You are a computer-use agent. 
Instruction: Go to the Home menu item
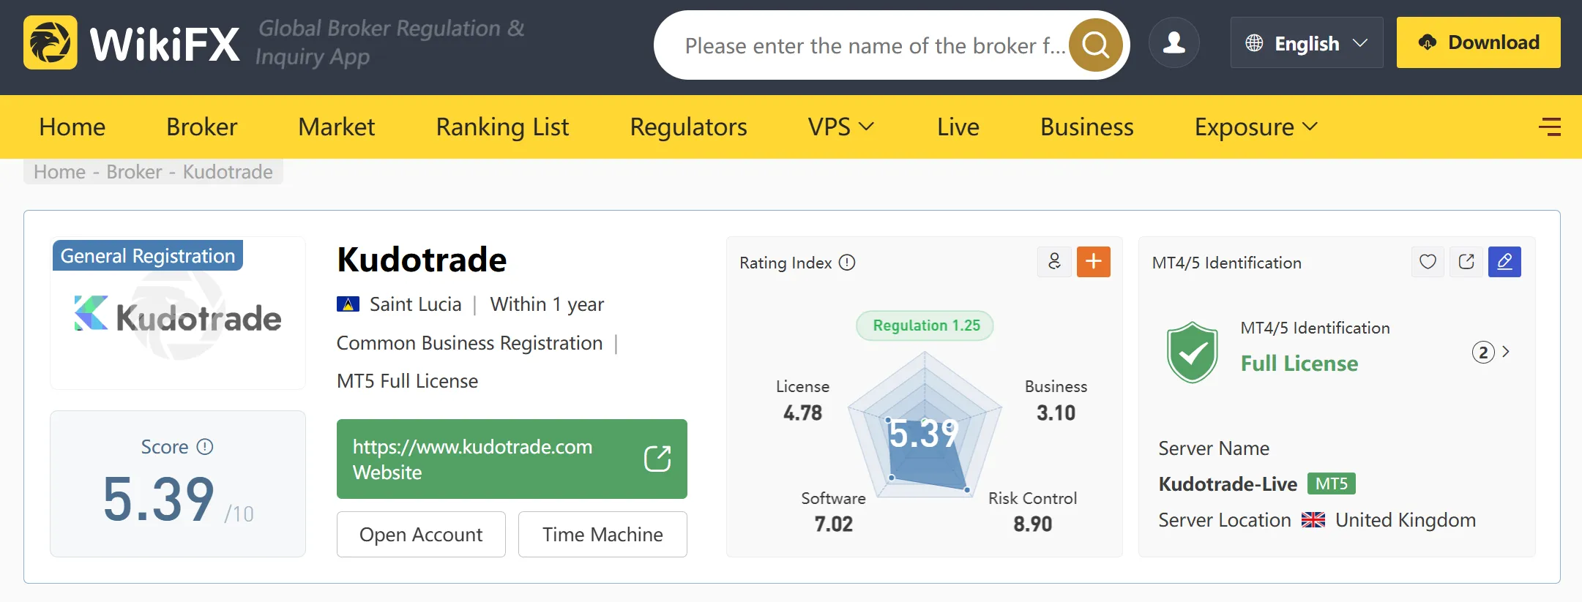[72, 127]
